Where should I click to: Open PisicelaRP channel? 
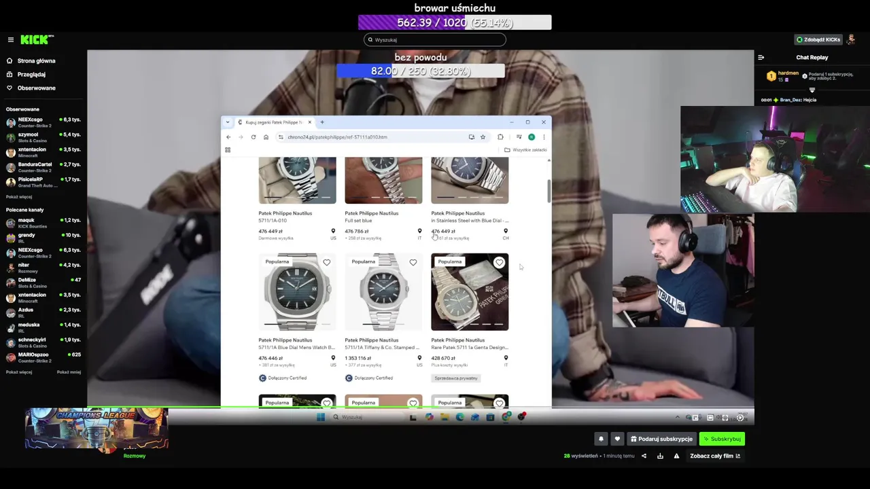[43, 181]
